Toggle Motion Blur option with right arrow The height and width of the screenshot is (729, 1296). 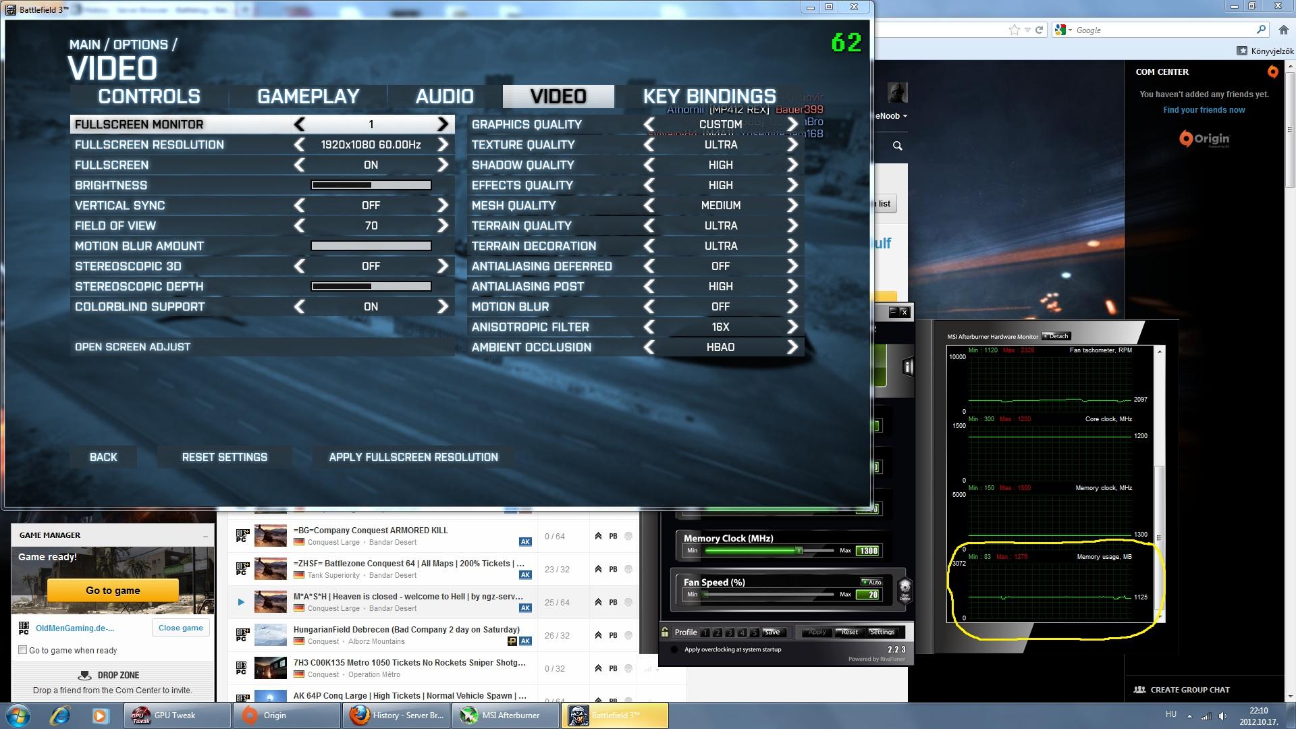(792, 306)
